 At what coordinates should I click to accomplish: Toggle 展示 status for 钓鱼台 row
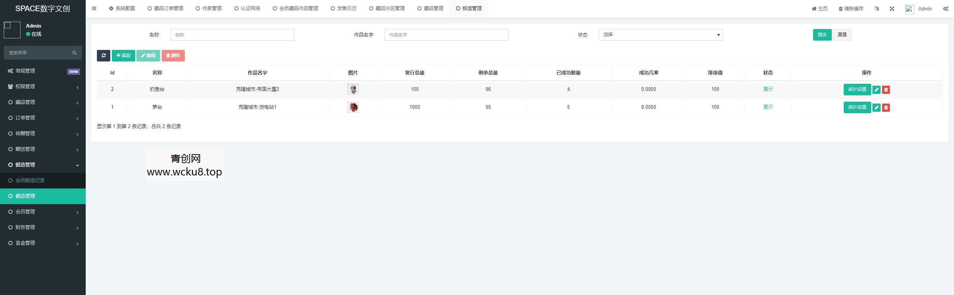click(x=768, y=89)
